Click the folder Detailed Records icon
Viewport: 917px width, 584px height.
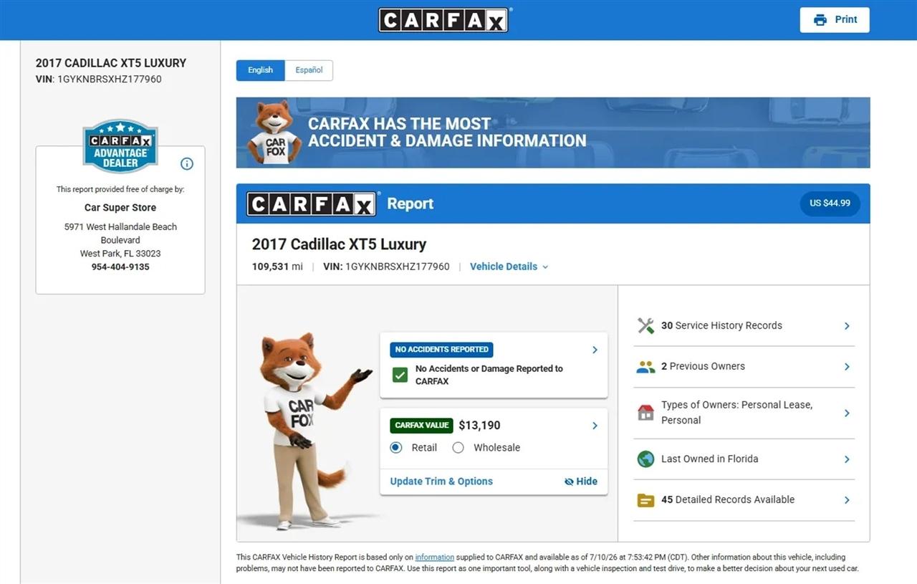pos(645,500)
